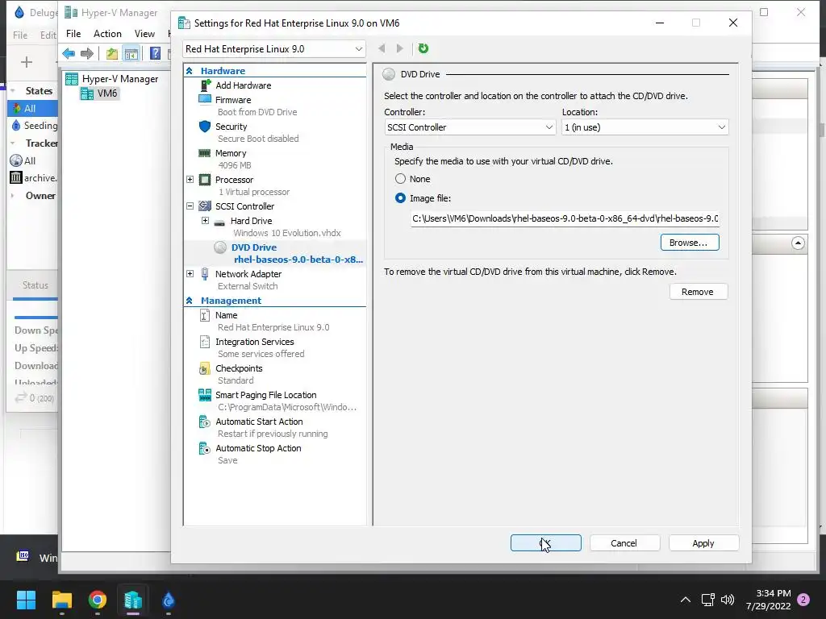Open the Location dropdown

(645, 127)
